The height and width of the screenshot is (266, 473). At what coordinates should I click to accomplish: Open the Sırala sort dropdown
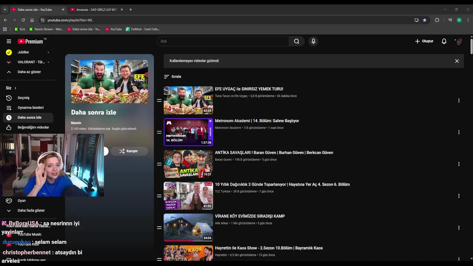tap(173, 76)
